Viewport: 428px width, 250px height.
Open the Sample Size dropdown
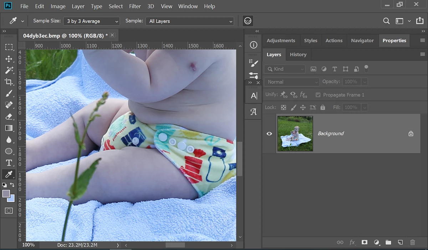[91, 21]
